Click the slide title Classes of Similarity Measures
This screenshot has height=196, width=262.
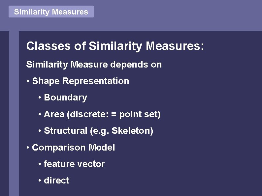click(x=115, y=46)
